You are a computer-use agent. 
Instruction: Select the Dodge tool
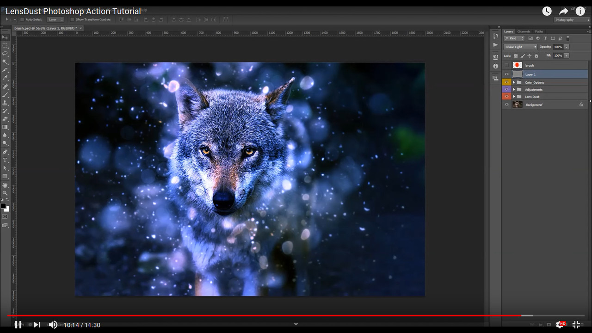click(x=5, y=143)
